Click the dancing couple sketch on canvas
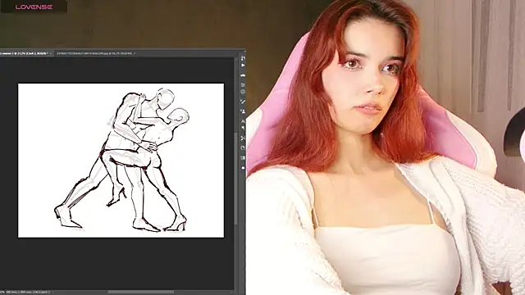The width and height of the screenshot is (525, 295). point(122,160)
